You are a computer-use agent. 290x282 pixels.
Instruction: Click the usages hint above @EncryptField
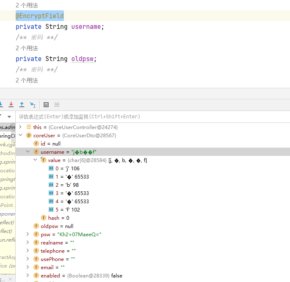tap(27, 5)
